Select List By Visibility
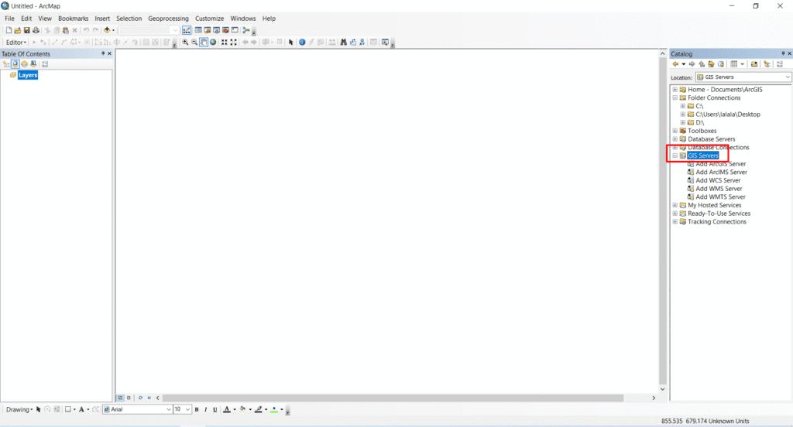Screen dimensions: 793x427 tap(24, 64)
